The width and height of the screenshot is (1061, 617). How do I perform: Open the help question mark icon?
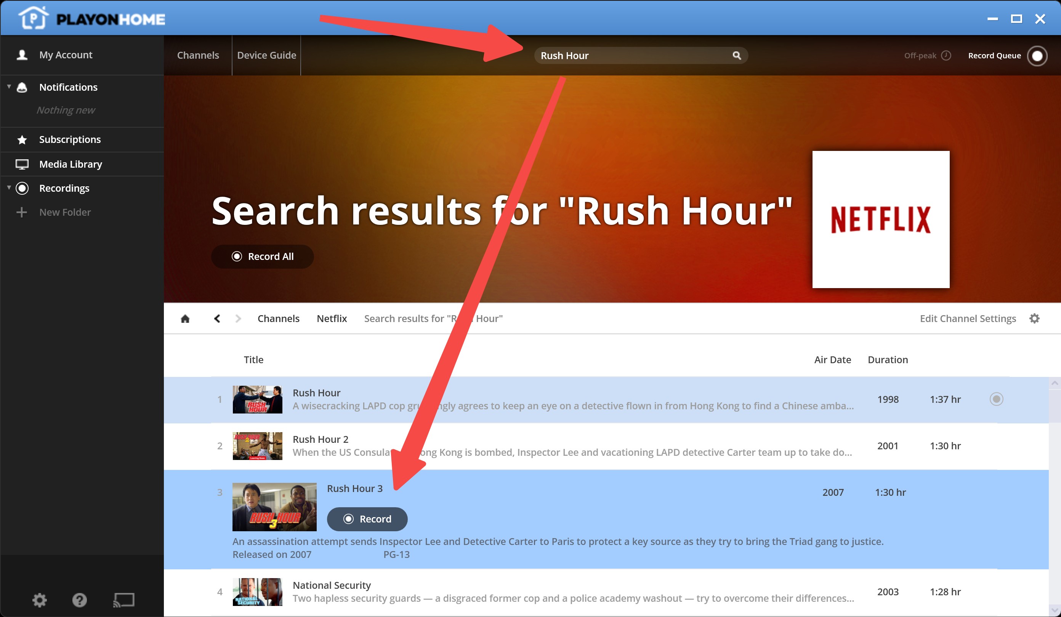79,600
